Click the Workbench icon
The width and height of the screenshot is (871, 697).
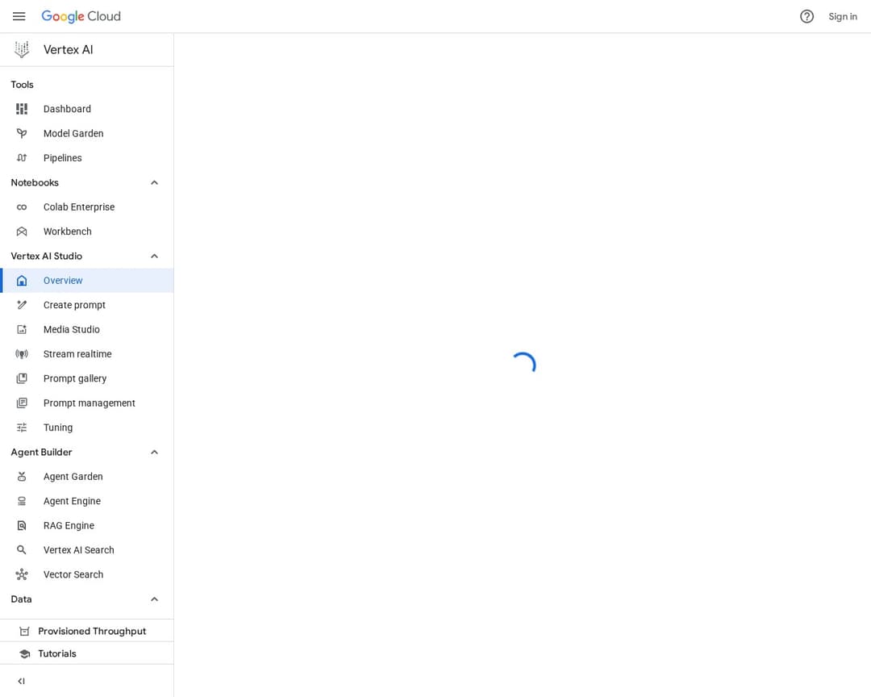[x=22, y=232]
